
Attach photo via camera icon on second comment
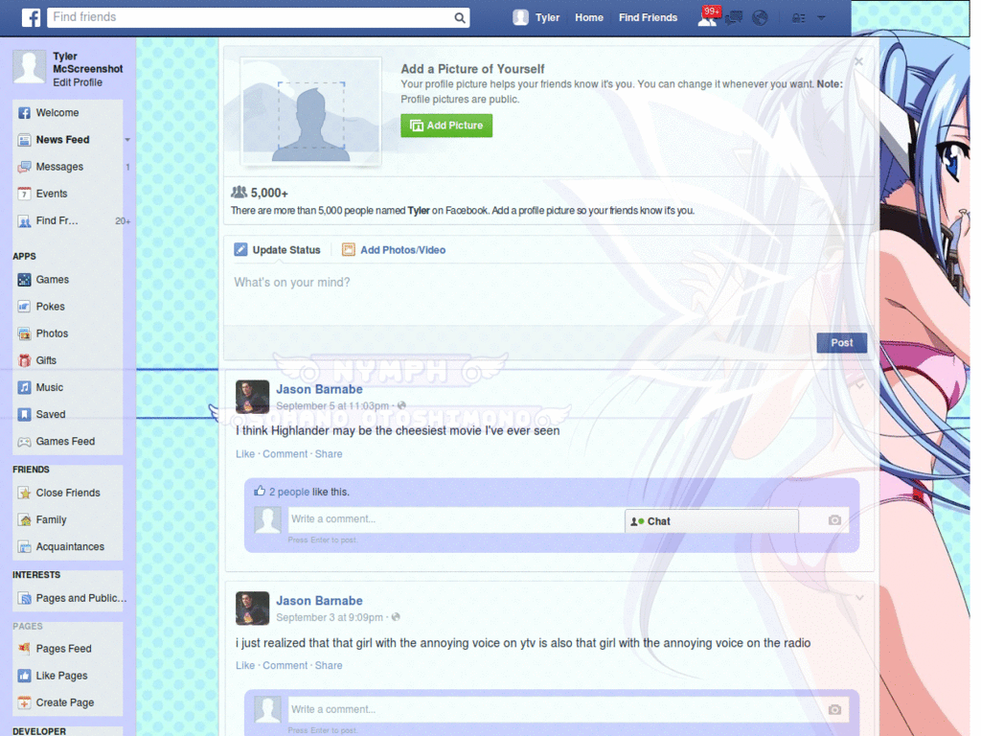click(x=834, y=710)
